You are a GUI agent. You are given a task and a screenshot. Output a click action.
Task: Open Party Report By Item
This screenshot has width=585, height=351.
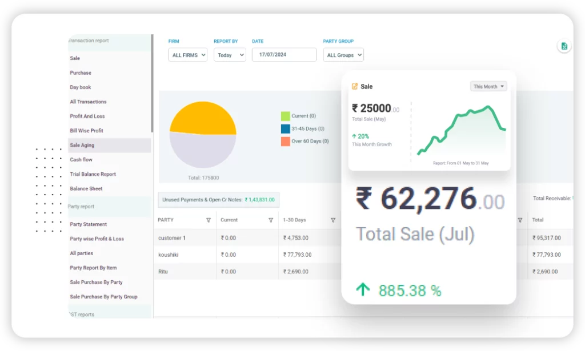click(x=93, y=268)
